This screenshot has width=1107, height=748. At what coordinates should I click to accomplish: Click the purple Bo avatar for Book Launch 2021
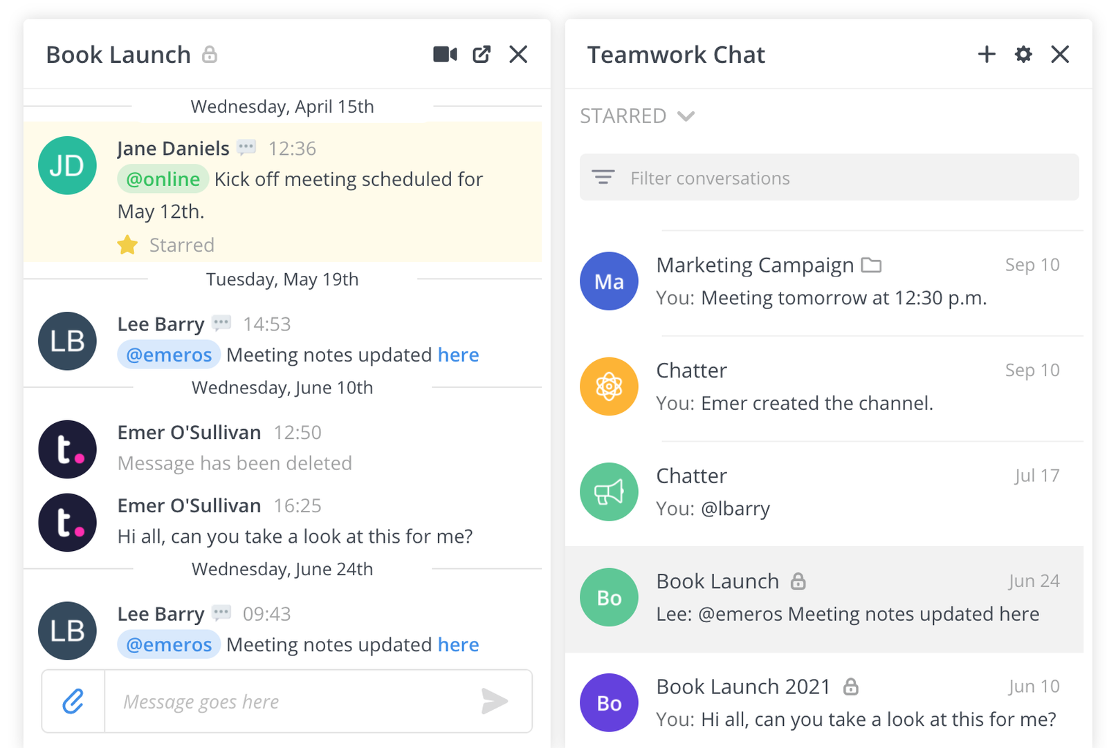tap(608, 702)
